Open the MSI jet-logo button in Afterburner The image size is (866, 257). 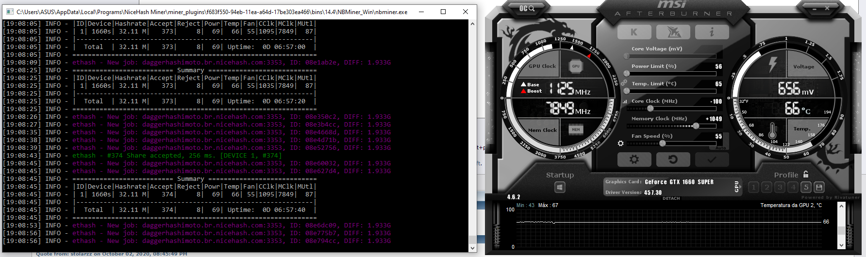pos(673,32)
